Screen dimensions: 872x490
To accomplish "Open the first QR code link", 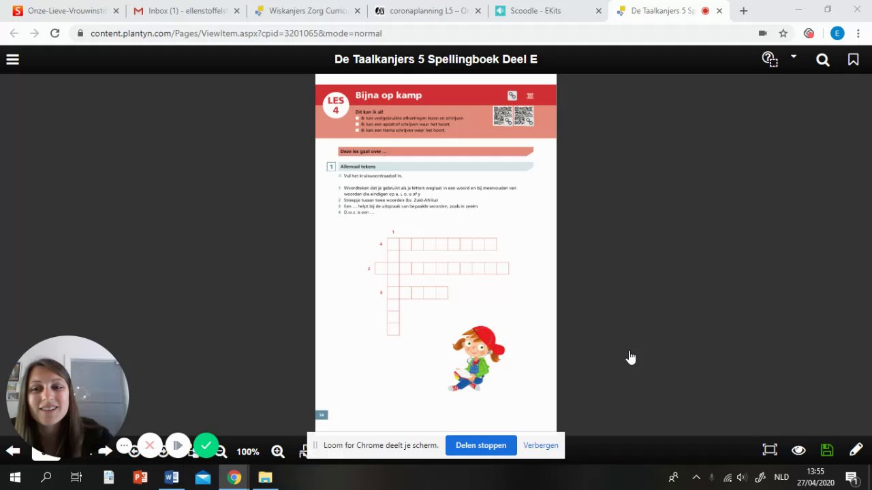I will pyautogui.click(x=503, y=116).
